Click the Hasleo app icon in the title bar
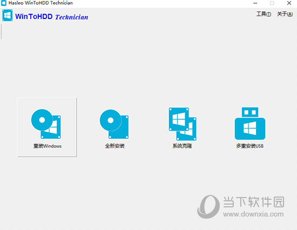Image resolution: width=297 pixels, height=230 pixels. coord(4,3)
